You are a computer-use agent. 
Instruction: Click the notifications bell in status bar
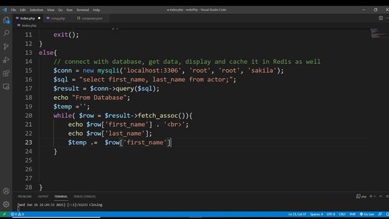pyautogui.click(x=387, y=214)
